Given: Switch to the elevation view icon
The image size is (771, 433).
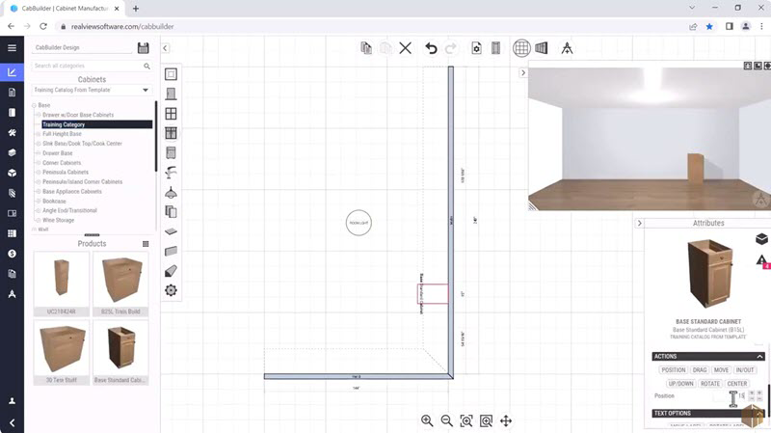Looking at the screenshot, I should pos(542,48).
